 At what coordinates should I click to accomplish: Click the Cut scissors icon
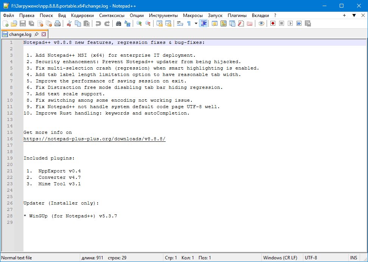pos(69,23)
